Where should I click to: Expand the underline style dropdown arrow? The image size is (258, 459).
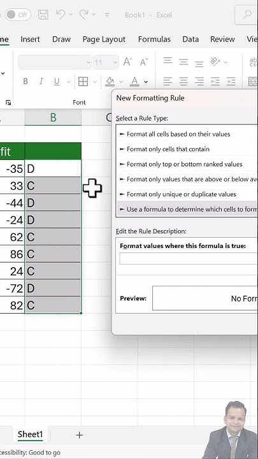click(x=68, y=82)
